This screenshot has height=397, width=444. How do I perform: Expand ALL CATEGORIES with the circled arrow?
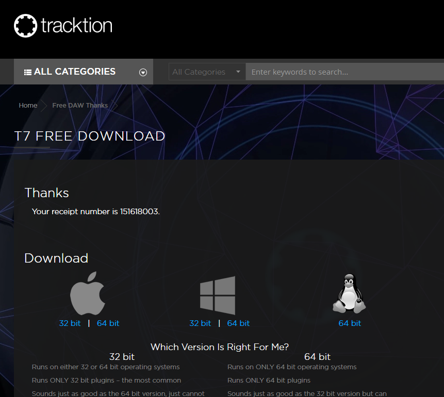pyautogui.click(x=143, y=73)
